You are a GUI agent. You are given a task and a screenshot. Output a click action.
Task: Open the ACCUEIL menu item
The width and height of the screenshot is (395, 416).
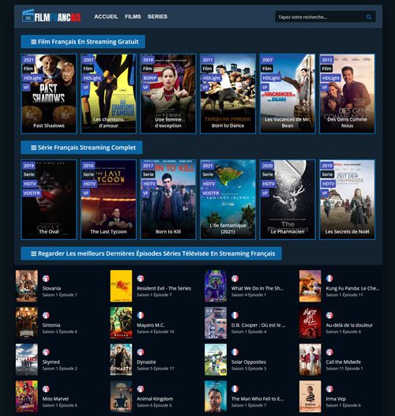(106, 17)
